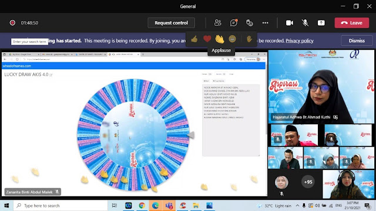The image size is (376, 211).
Task: Click the shared LUCKY DRAW browser tab
Action: [x=124, y=55]
